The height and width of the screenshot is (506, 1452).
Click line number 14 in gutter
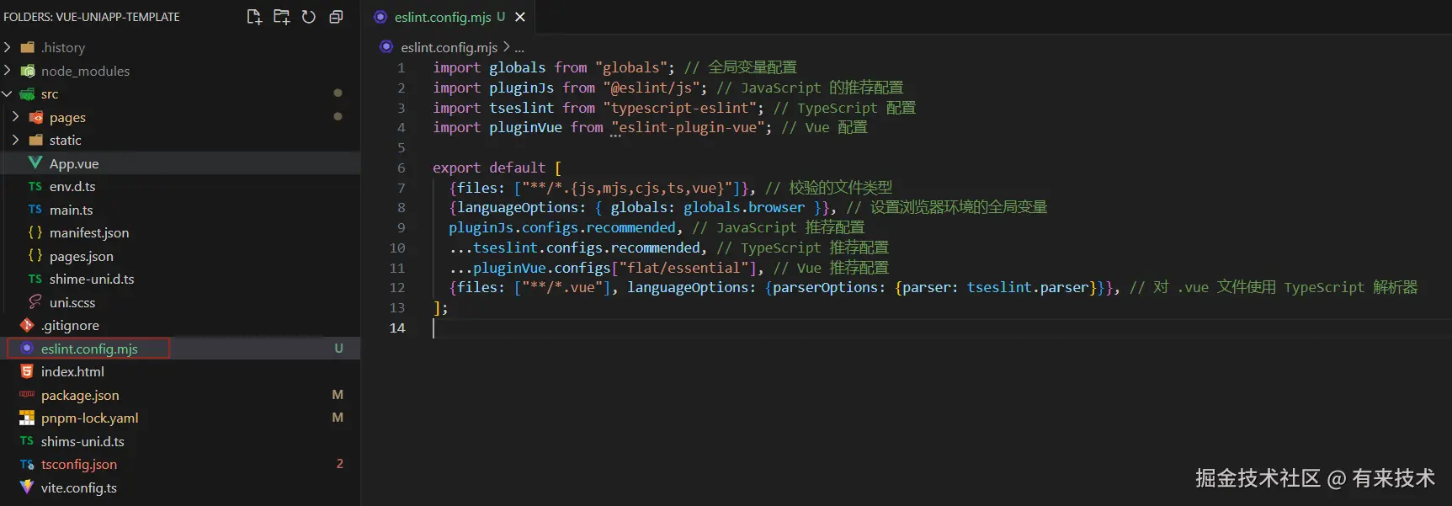pyautogui.click(x=397, y=328)
